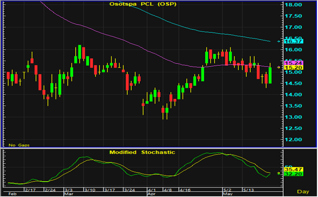This screenshot has height=197, width=318.
Task: Click the 2/24 date label
Action: pyautogui.click(x=50, y=190)
